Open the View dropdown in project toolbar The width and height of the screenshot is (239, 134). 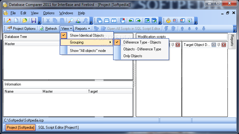[x=67, y=29]
